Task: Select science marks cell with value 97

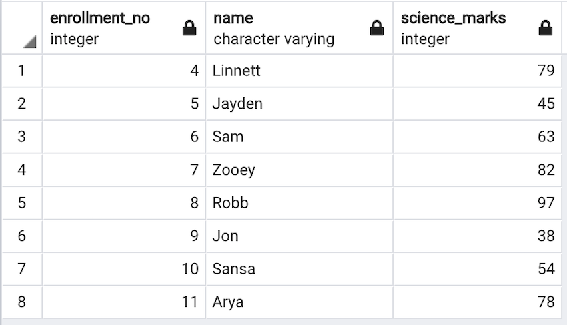Action: pos(477,202)
